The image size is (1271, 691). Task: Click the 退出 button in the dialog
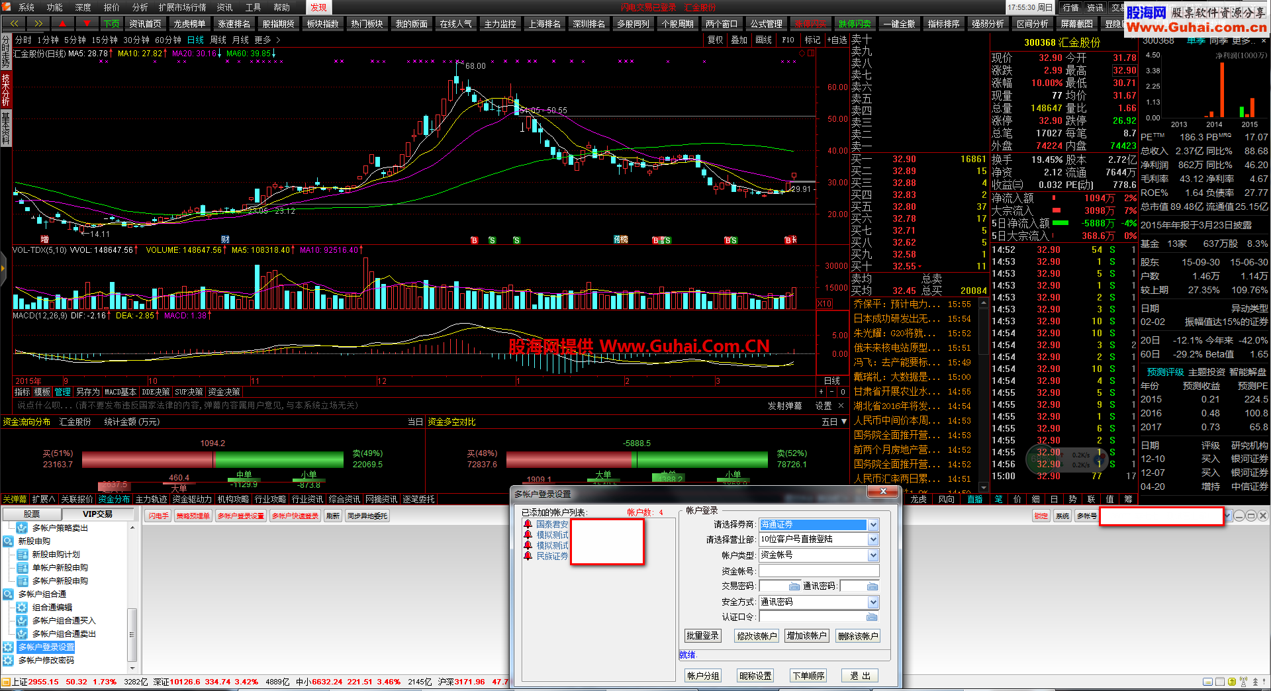coord(861,676)
